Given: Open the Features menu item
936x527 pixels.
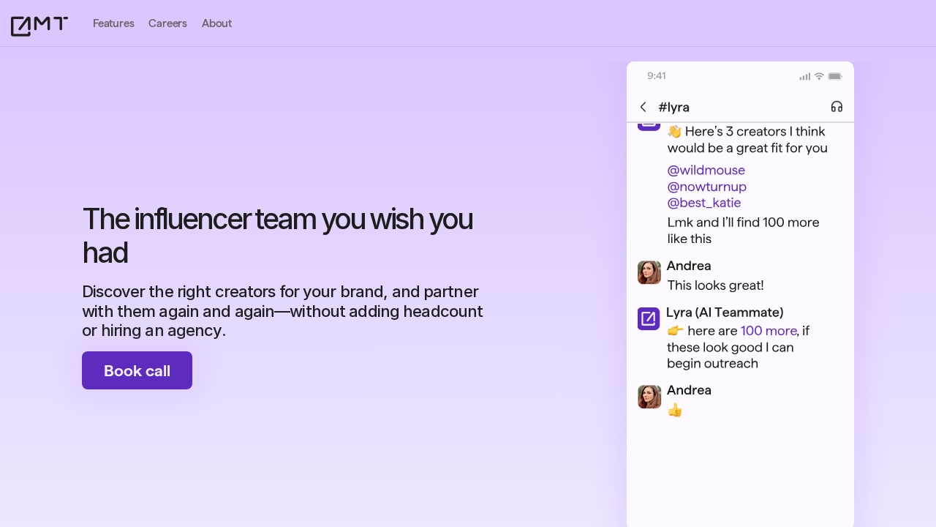Looking at the screenshot, I should (x=113, y=23).
